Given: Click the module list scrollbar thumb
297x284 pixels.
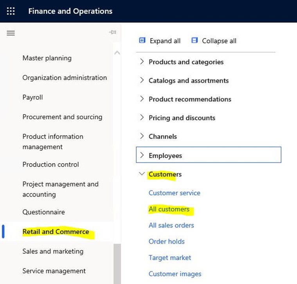Looking at the screenshot, I should [x=117, y=264].
